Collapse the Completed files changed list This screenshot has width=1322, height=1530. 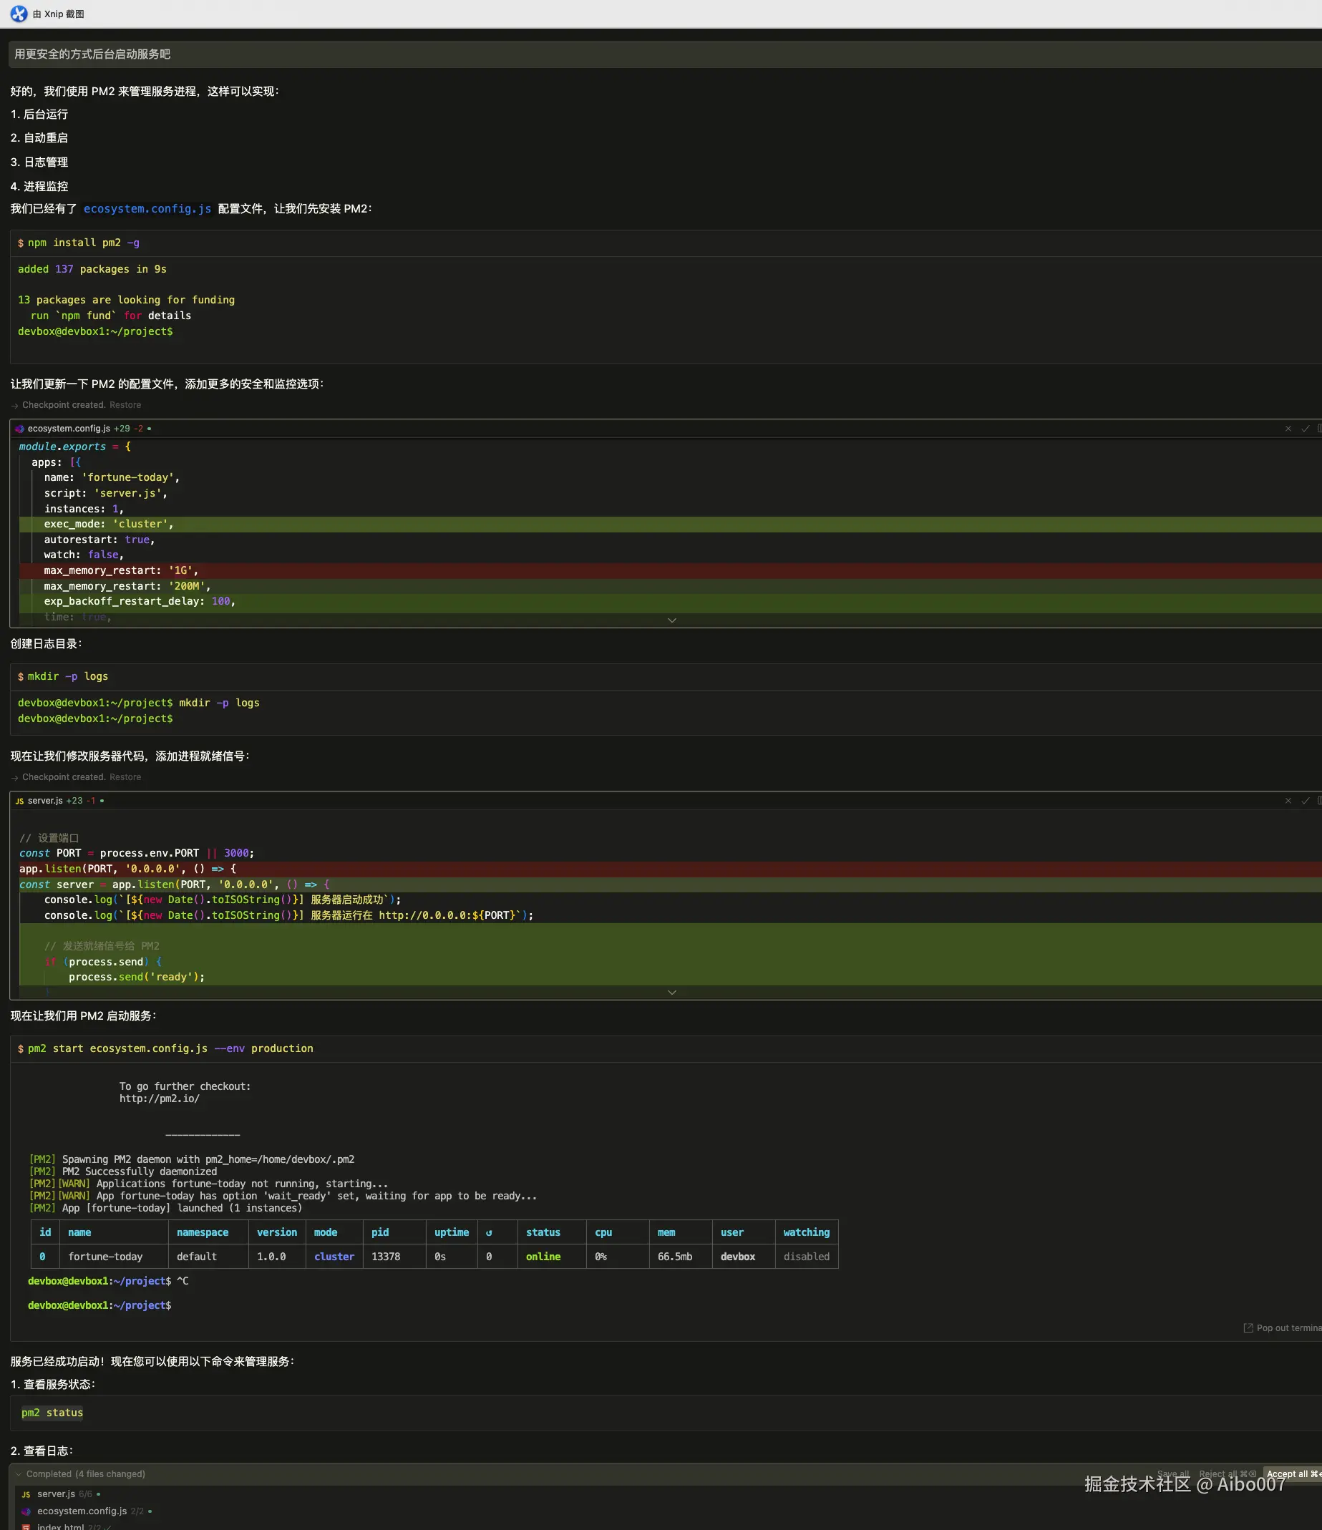19,1474
